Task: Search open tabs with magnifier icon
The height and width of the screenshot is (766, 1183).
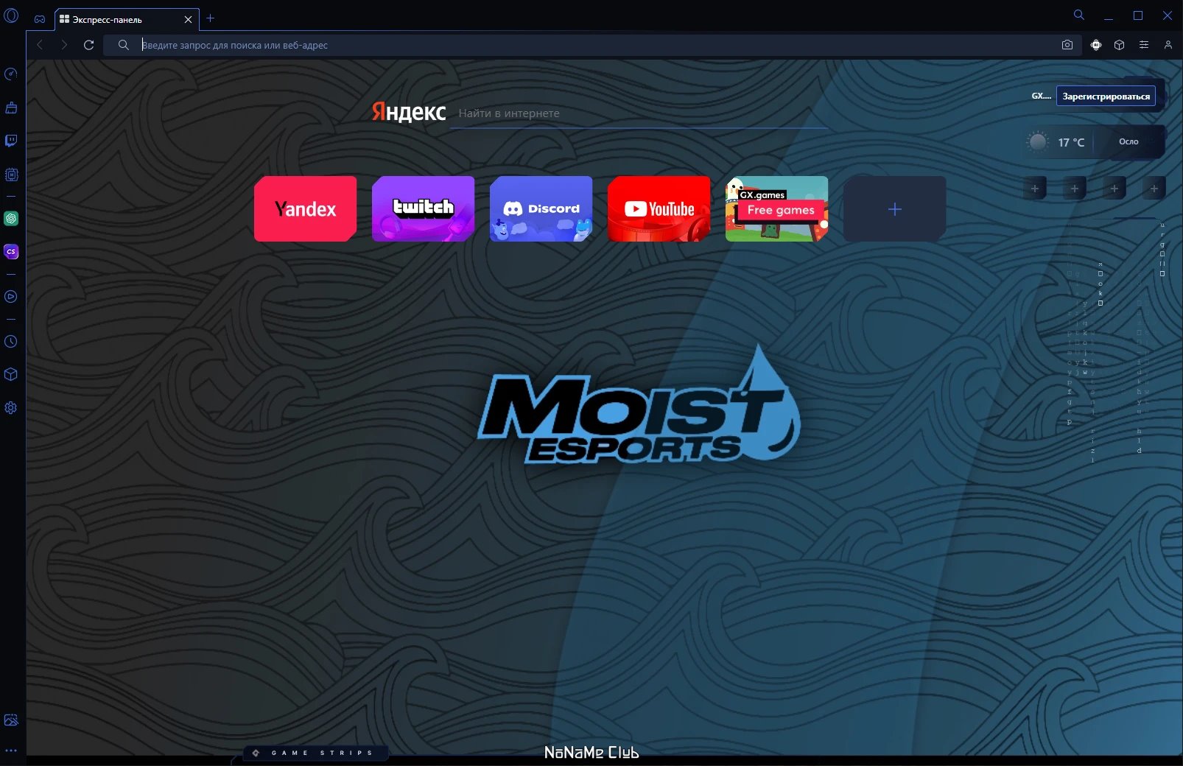Action: pyautogui.click(x=1079, y=15)
